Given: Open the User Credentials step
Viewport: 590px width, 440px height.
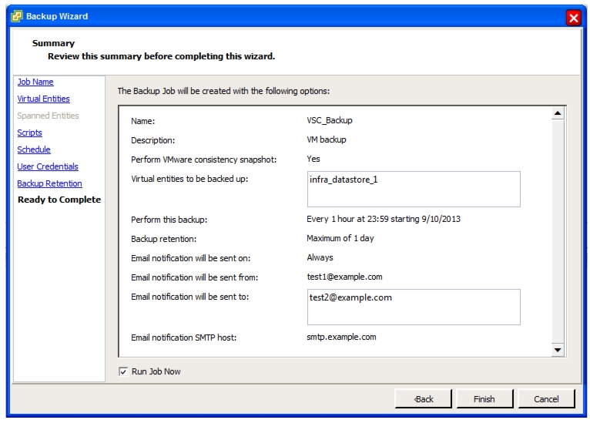Looking at the screenshot, I should click(48, 166).
